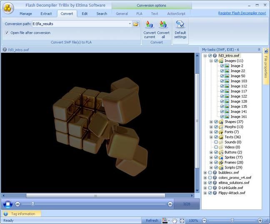The height and width of the screenshot is (224, 270).
Task: Check the bubblesx.swf checkbox
Action: [x=210, y=173]
